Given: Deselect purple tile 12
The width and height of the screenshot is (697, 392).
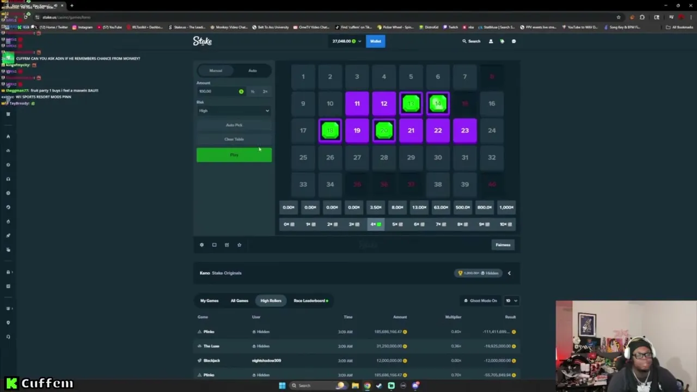Looking at the screenshot, I should 384,103.
